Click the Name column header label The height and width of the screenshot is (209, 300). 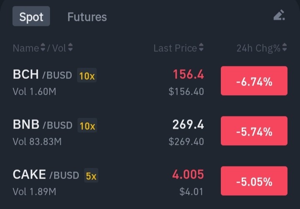[26, 48]
